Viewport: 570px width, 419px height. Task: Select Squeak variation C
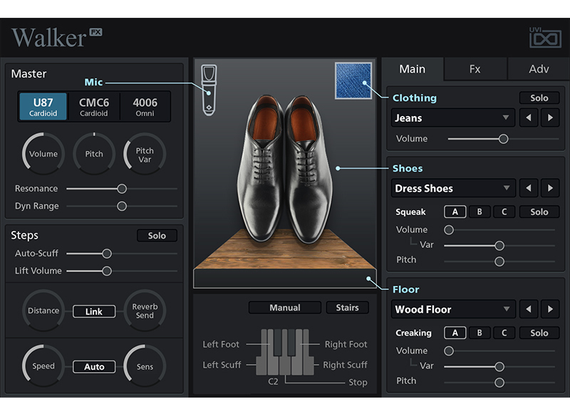tap(504, 212)
